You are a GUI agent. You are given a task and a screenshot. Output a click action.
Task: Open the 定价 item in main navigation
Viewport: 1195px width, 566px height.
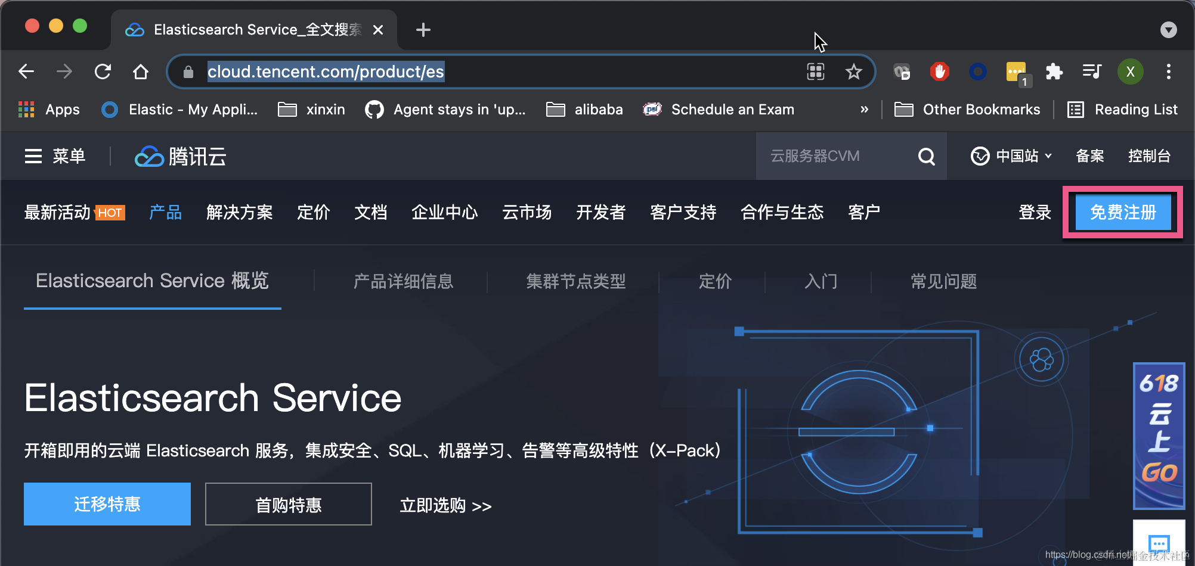(314, 213)
